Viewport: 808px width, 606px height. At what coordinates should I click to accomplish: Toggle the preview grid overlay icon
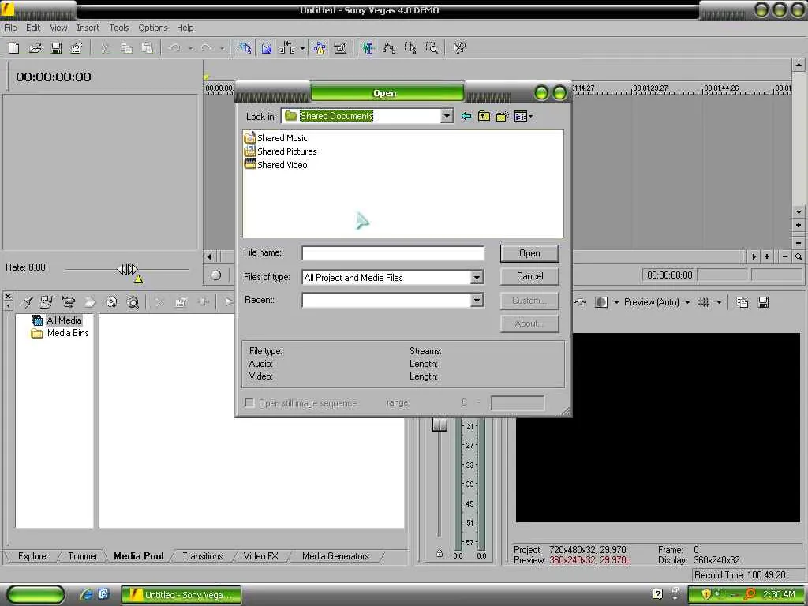click(x=703, y=302)
